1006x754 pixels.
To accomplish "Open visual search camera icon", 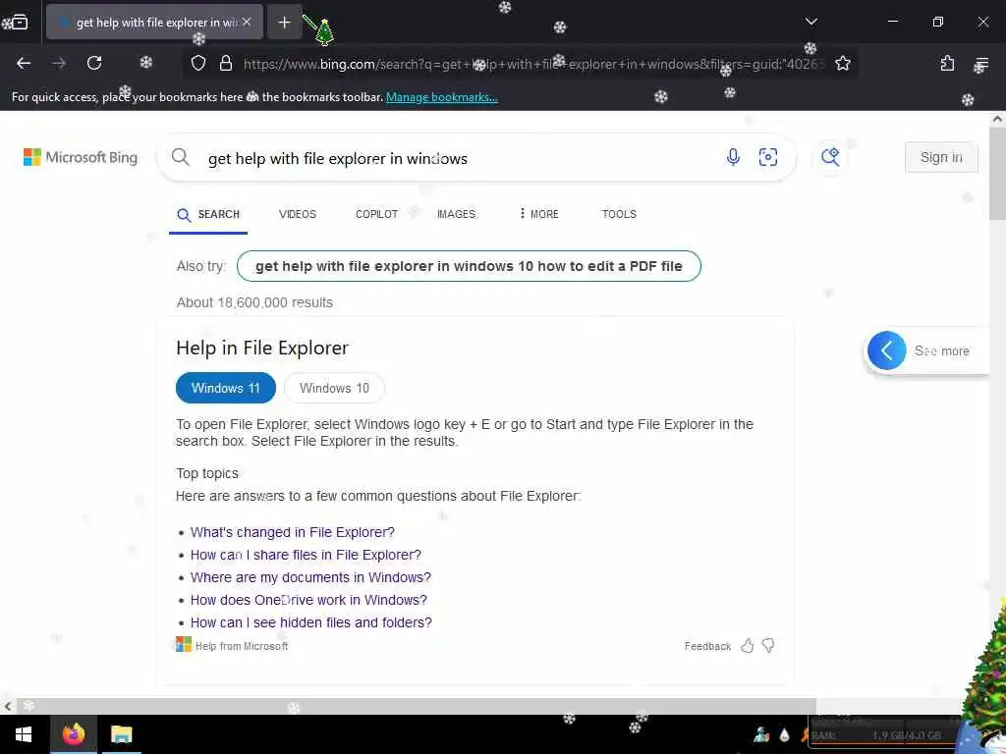I will click(768, 157).
